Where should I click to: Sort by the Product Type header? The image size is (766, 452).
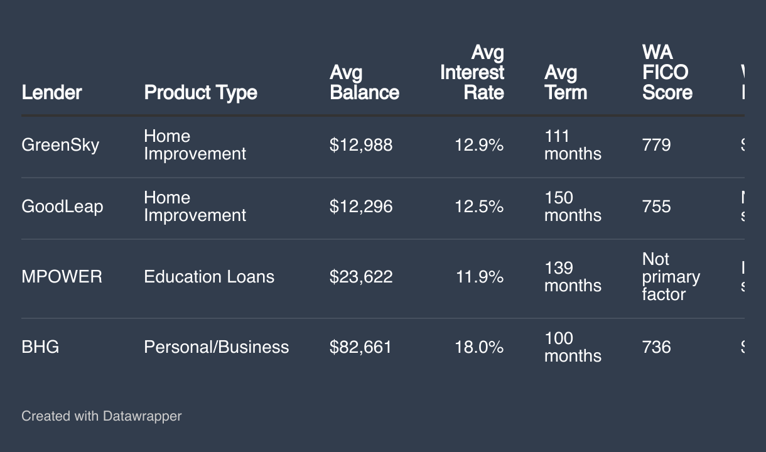pyautogui.click(x=200, y=92)
